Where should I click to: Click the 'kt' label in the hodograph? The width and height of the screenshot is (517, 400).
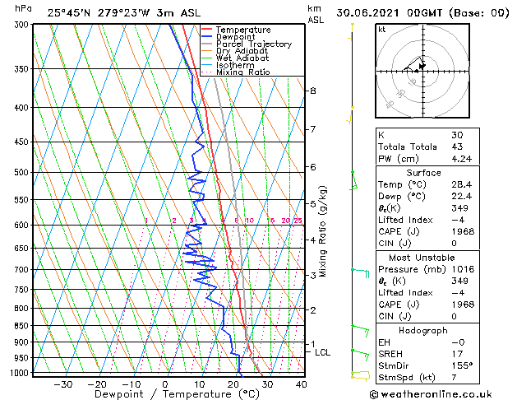[382, 30]
